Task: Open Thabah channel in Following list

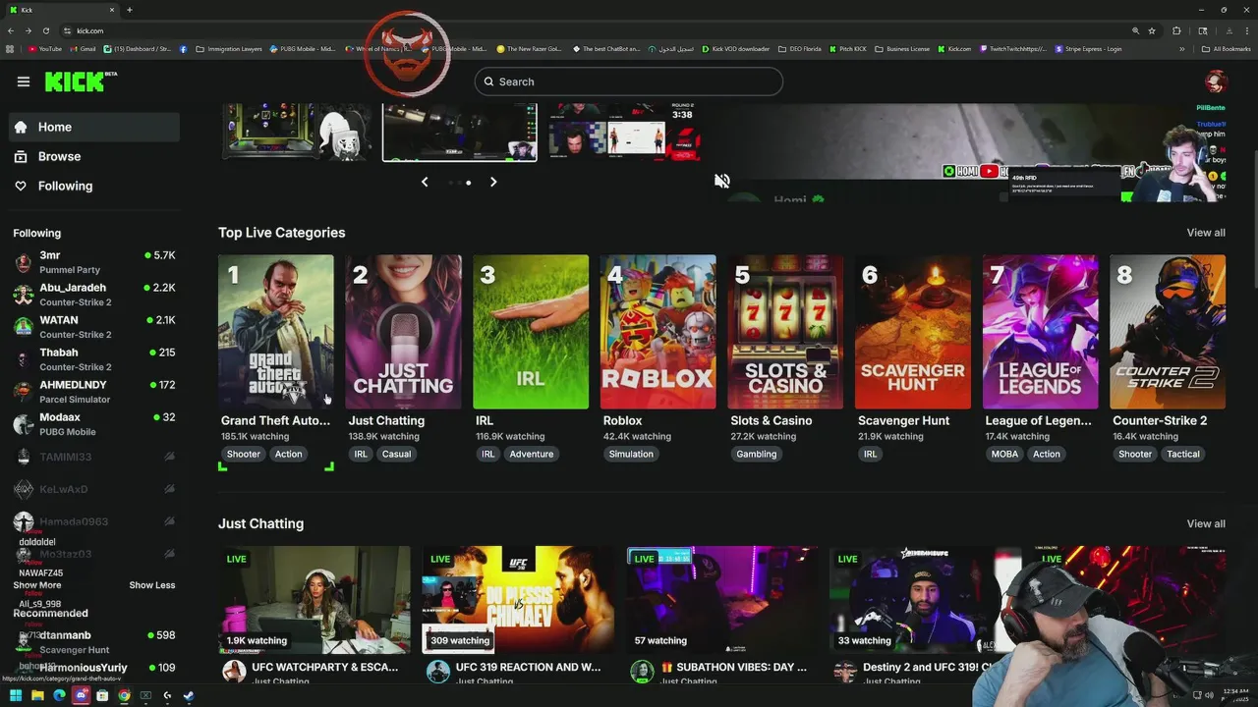Action: [x=94, y=359]
